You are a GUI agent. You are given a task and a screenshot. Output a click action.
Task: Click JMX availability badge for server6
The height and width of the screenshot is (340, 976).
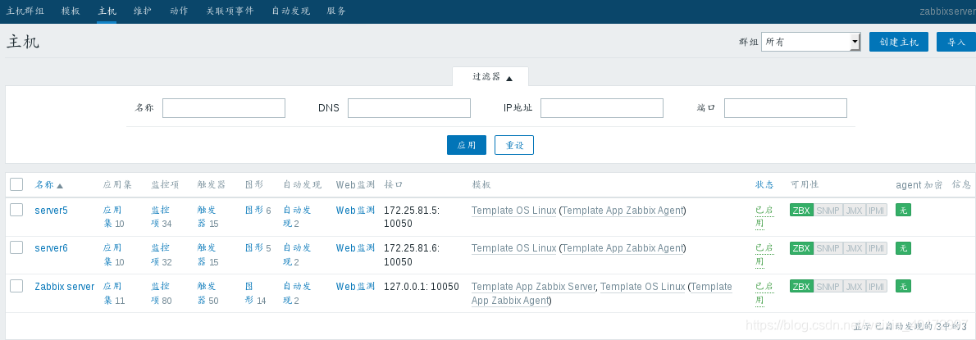[x=854, y=248]
